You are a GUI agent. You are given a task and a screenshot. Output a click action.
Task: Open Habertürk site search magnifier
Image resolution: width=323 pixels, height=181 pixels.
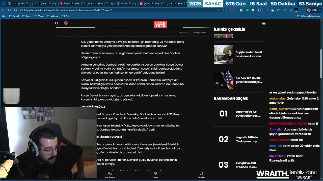[57, 23]
